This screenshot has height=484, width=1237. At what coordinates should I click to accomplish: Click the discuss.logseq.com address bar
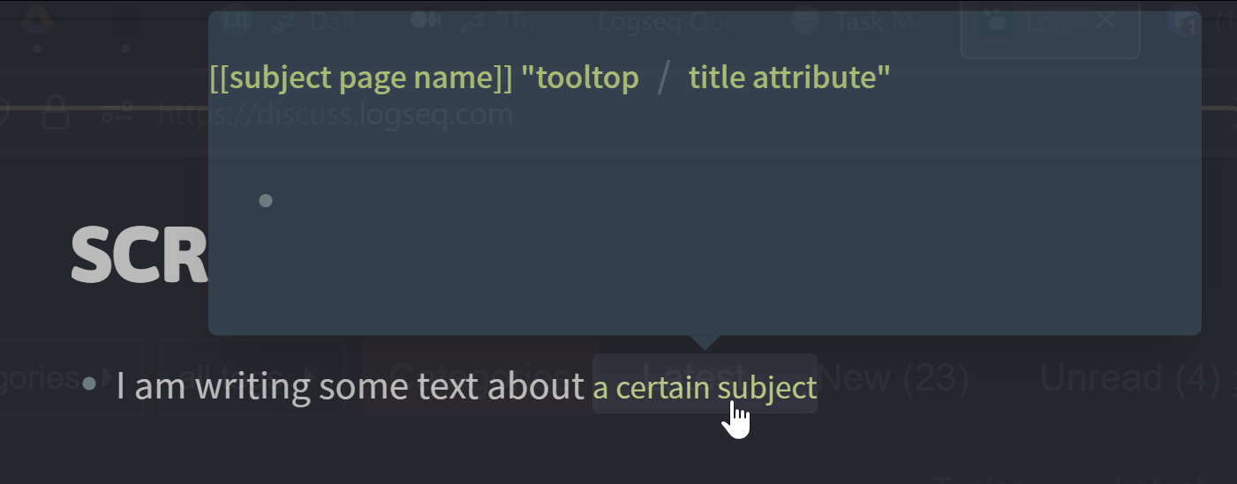click(x=336, y=115)
